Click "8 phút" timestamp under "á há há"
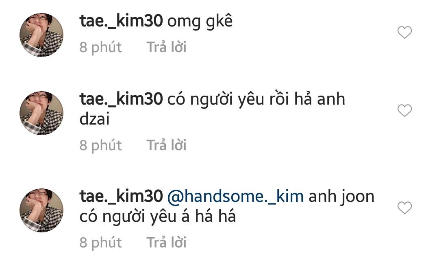 click(x=100, y=243)
